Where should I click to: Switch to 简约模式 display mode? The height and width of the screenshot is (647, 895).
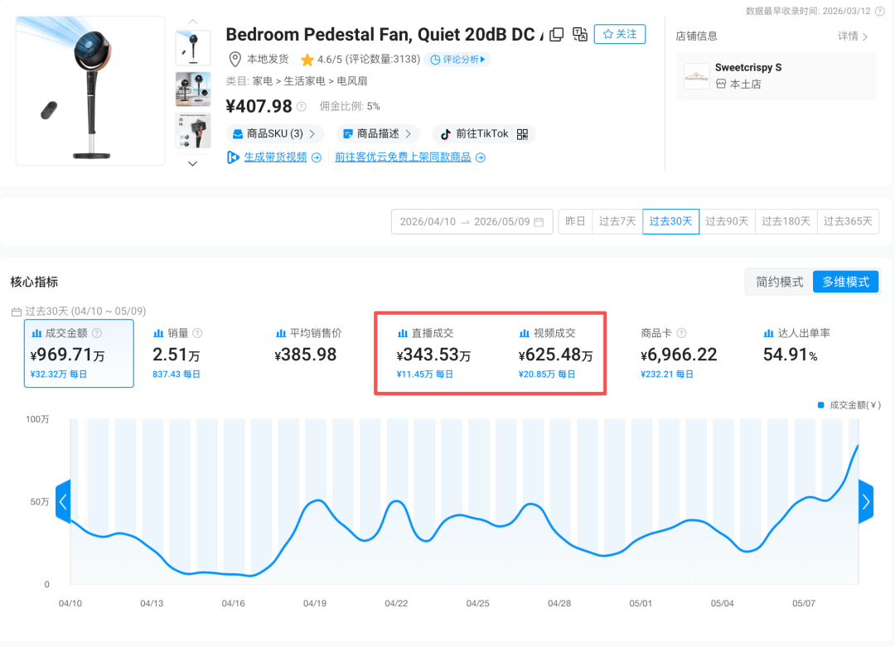tap(779, 282)
